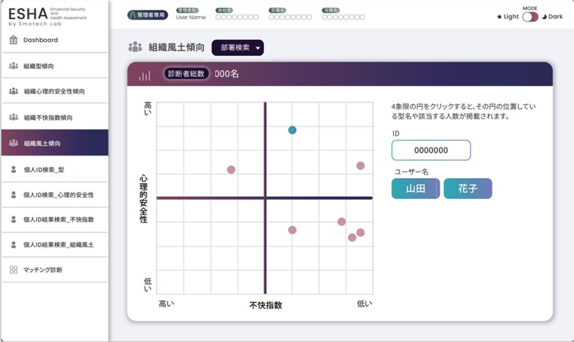
Task: Click the grid icon beside マッチング診断
Action: [x=13, y=270]
